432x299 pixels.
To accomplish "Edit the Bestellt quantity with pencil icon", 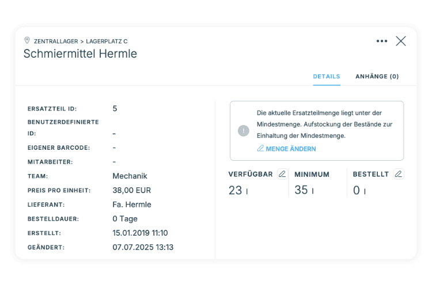I will coord(399,174).
